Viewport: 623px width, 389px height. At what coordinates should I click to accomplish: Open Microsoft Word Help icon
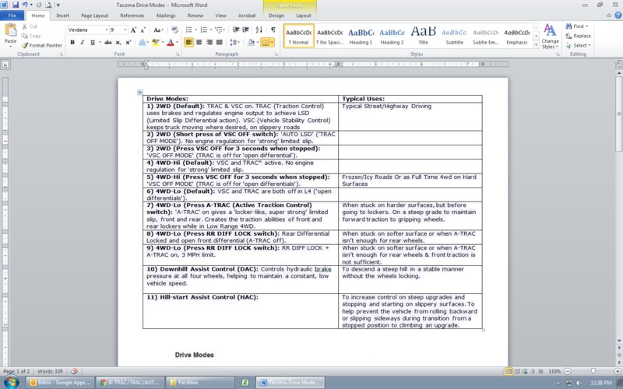[618, 16]
